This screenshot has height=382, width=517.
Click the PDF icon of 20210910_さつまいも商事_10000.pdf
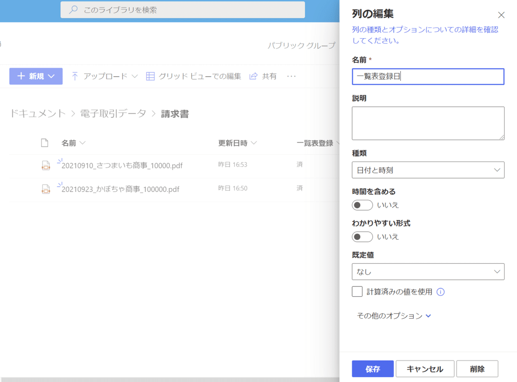point(46,165)
